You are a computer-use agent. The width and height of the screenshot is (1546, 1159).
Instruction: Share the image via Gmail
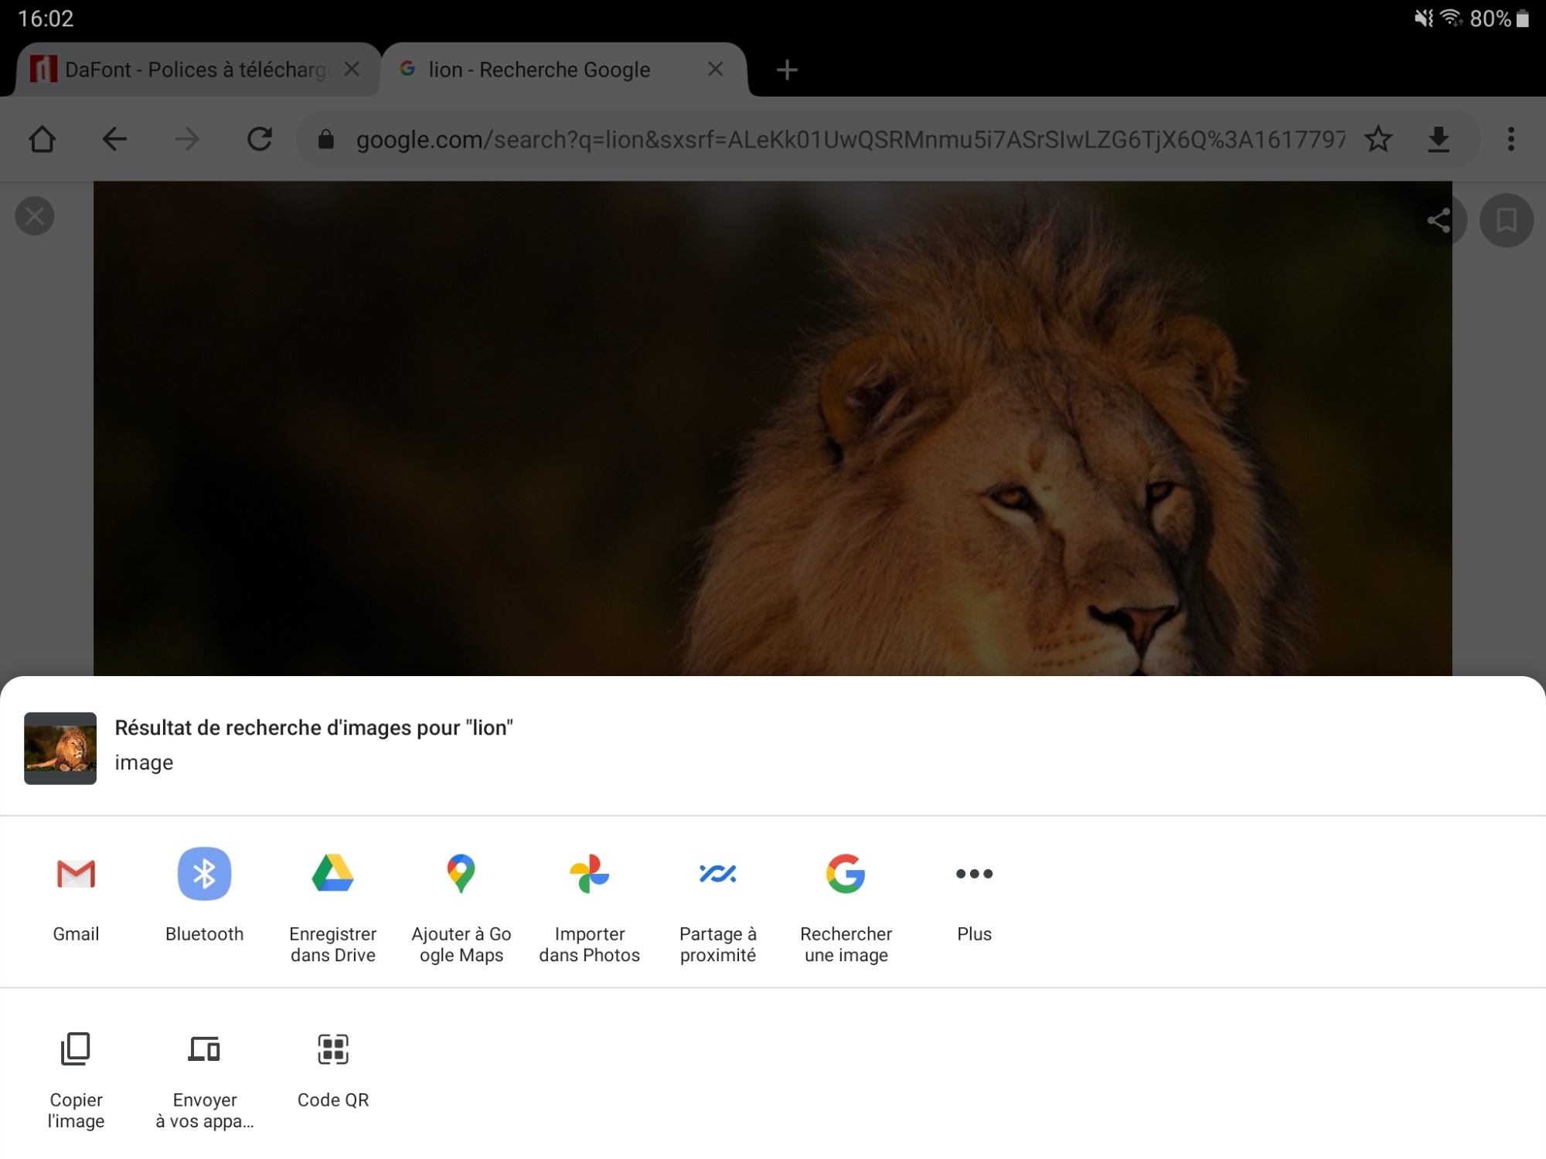click(x=76, y=874)
